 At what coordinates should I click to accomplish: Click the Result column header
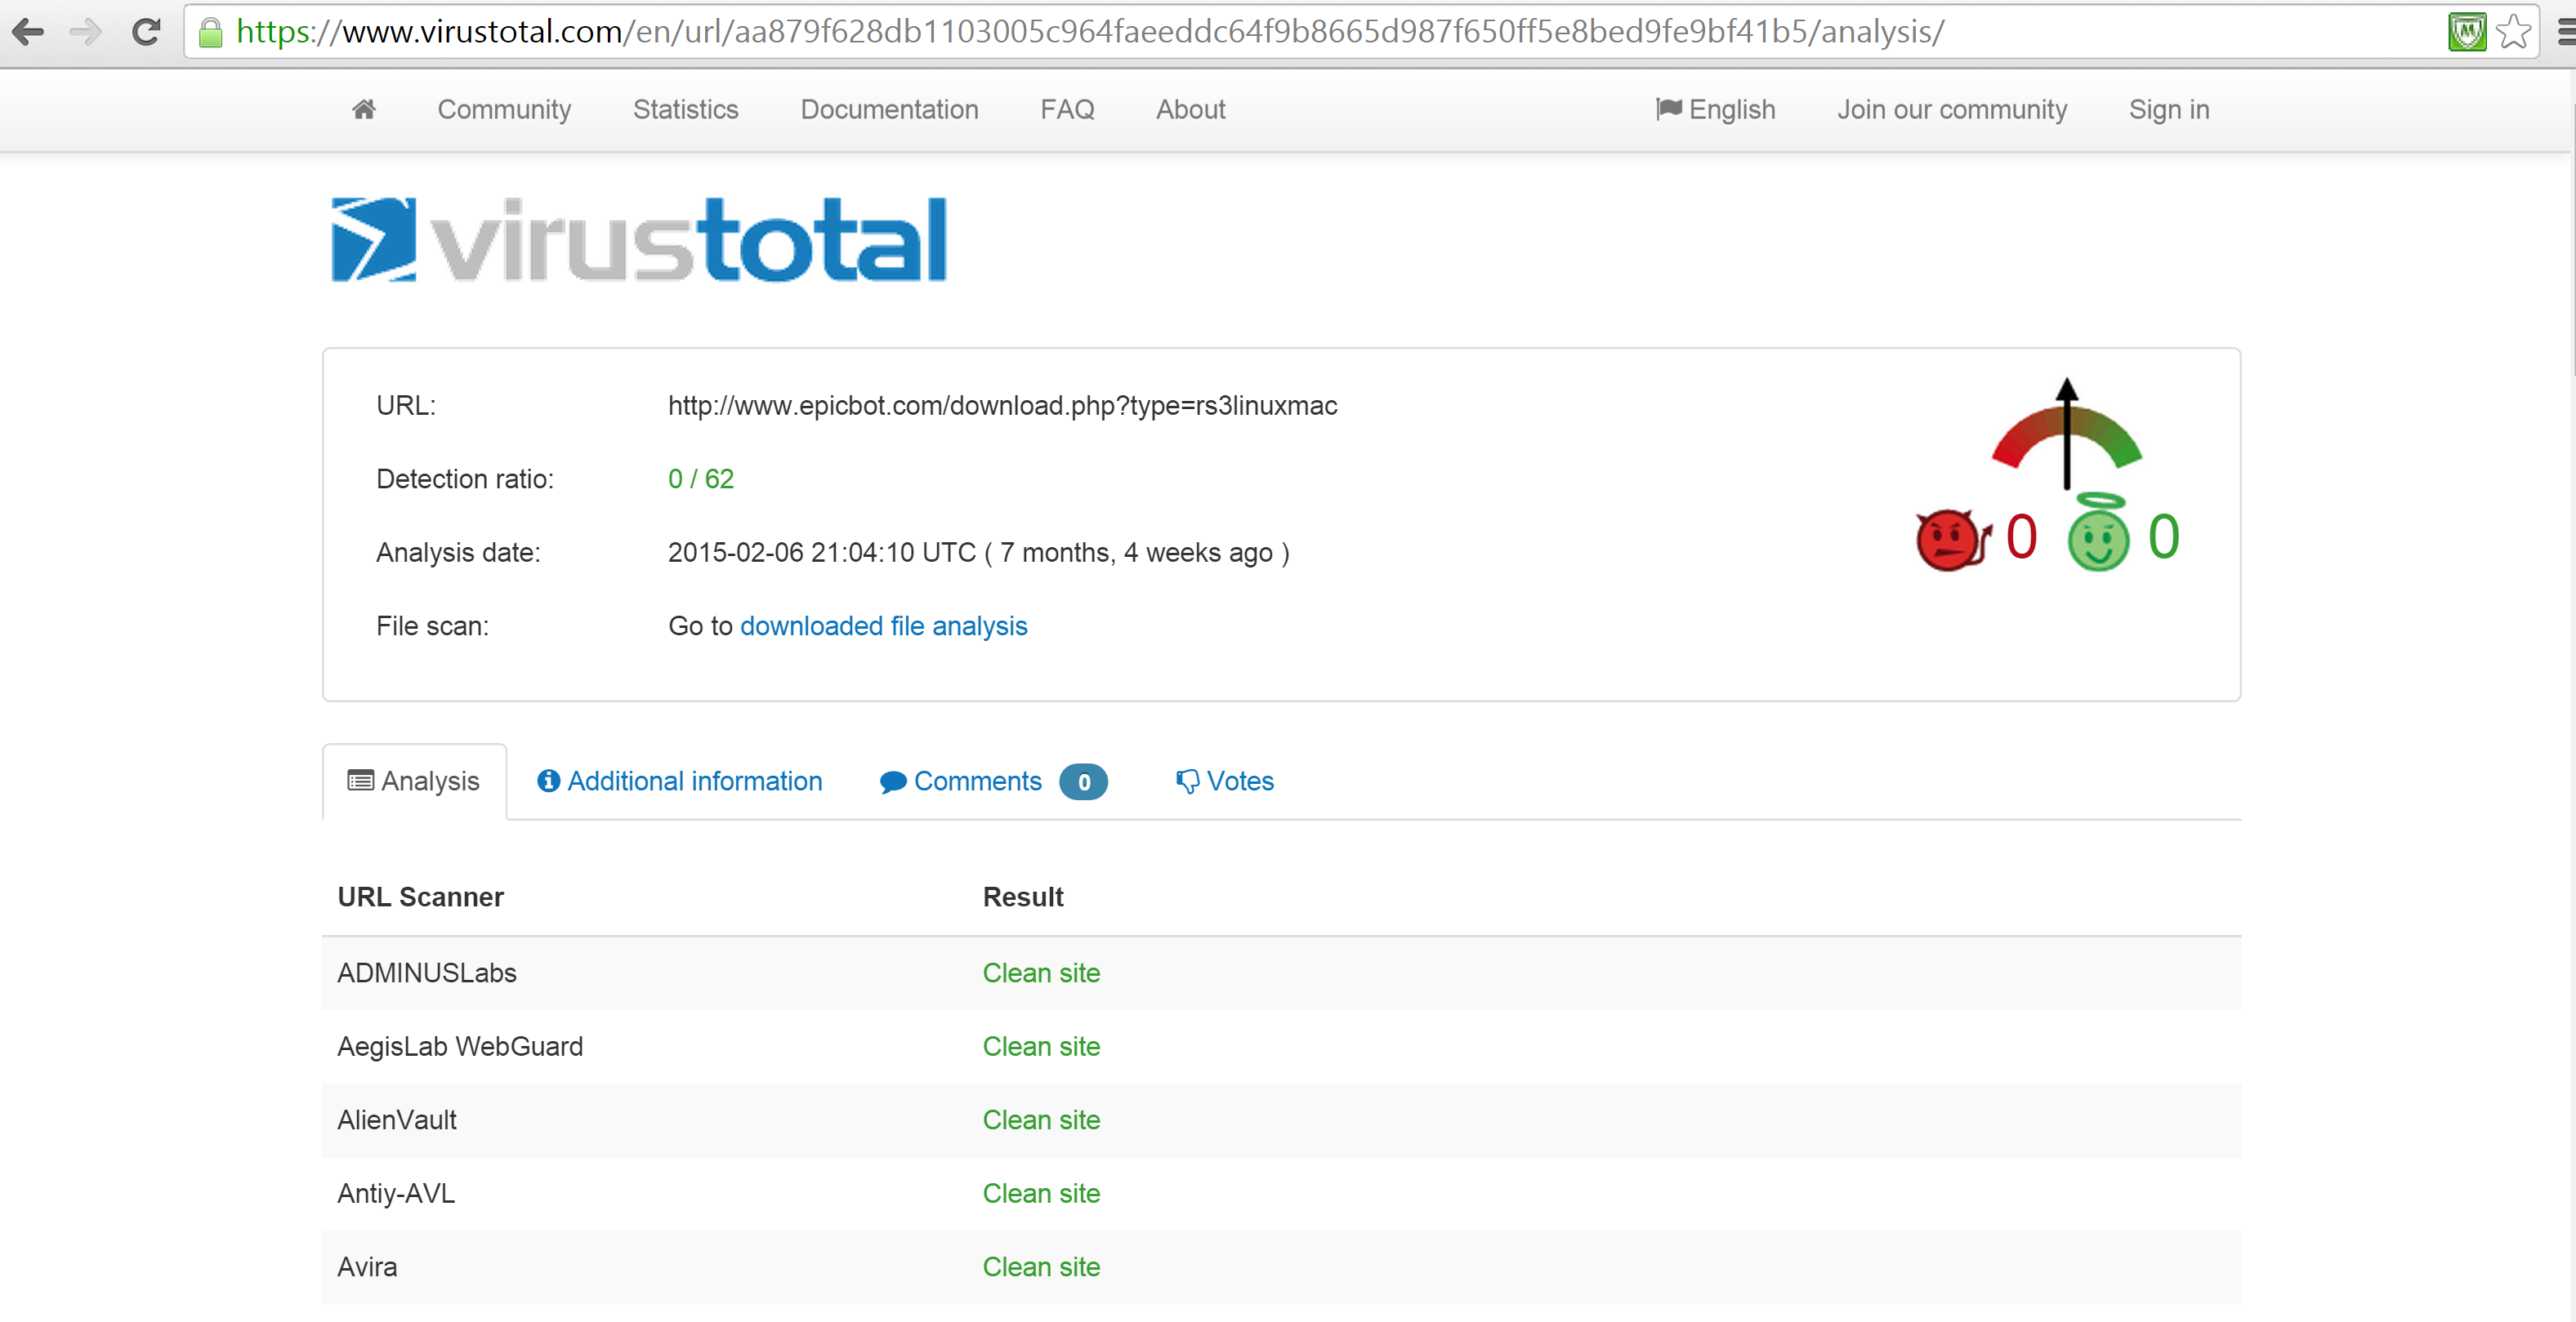point(1022,897)
